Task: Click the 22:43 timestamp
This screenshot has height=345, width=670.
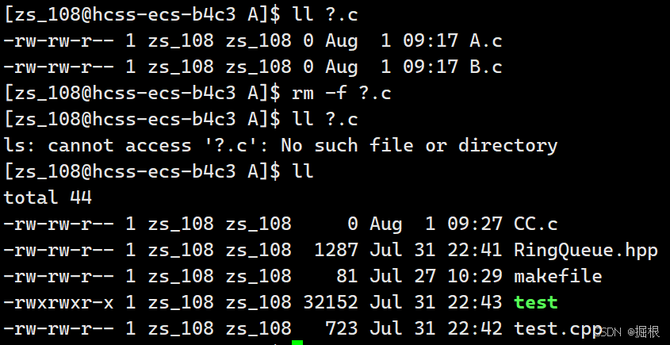Action: [x=475, y=303]
